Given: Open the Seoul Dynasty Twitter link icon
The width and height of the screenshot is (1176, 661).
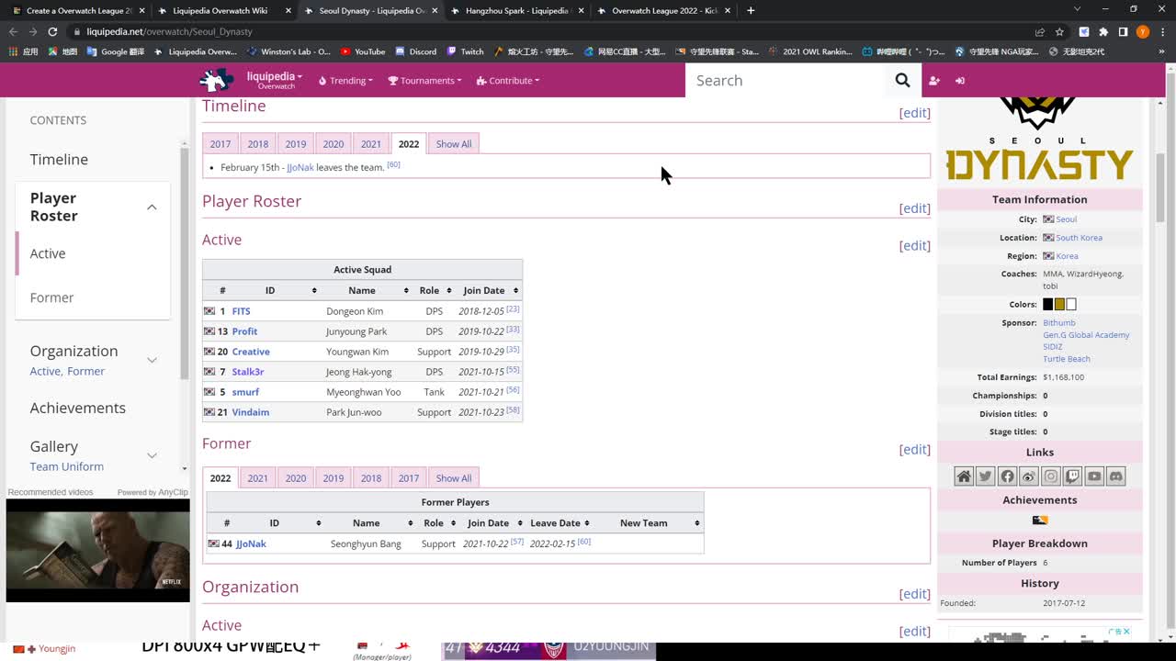Looking at the screenshot, I should click(985, 476).
